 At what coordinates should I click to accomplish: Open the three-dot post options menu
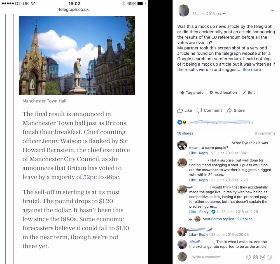[272, 11]
